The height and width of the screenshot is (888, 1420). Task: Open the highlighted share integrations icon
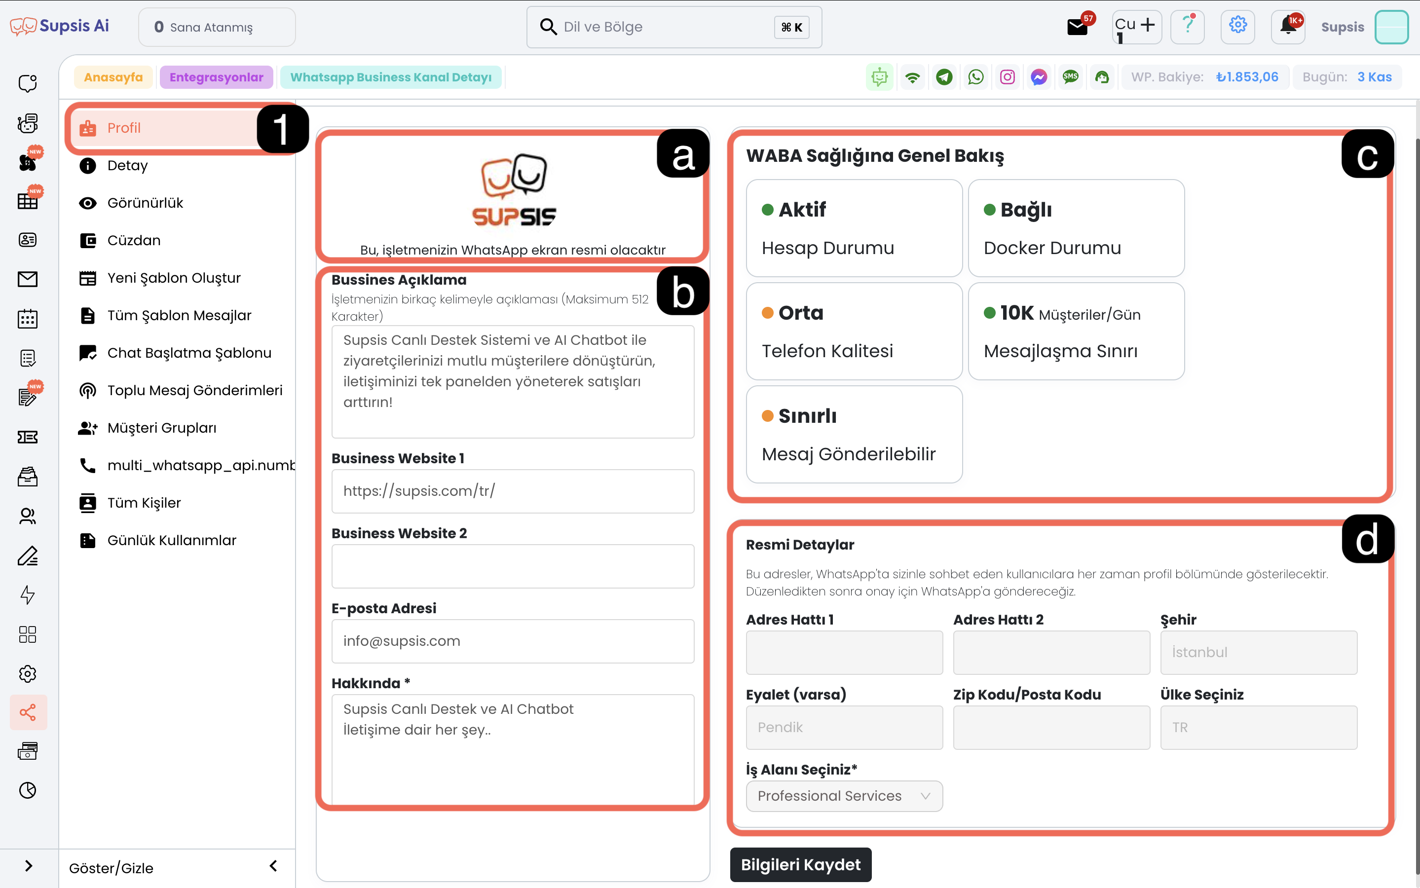pyautogui.click(x=28, y=712)
